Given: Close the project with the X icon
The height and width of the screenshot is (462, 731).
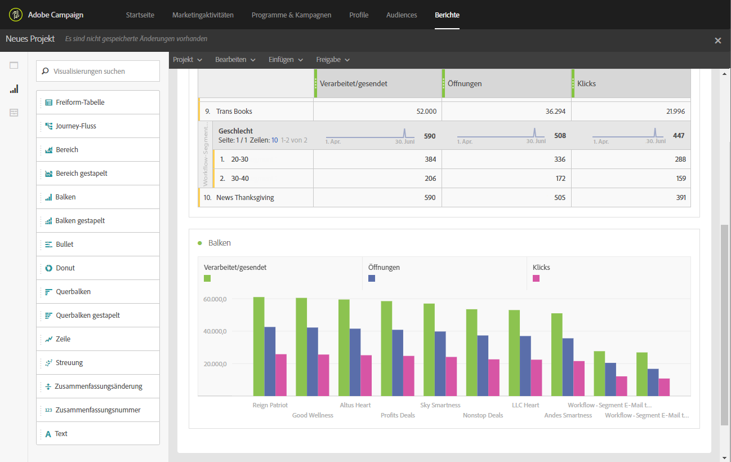Looking at the screenshot, I should [718, 41].
